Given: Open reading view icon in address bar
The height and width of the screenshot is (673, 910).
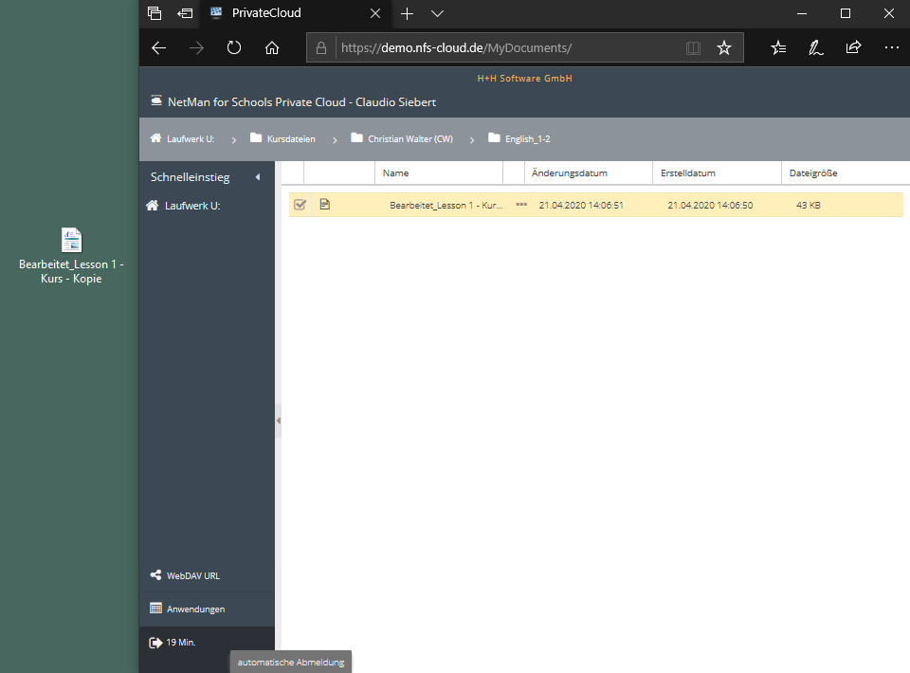Looking at the screenshot, I should 693,47.
